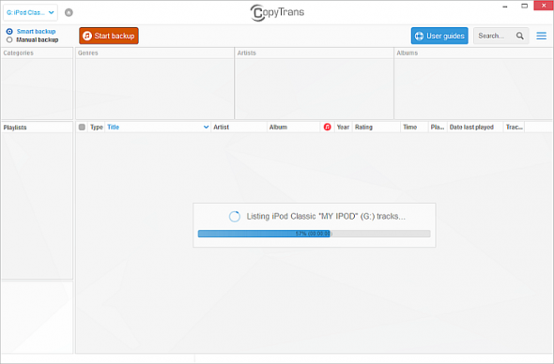Click the lifebuoy icon on User guides

point(419,36)
